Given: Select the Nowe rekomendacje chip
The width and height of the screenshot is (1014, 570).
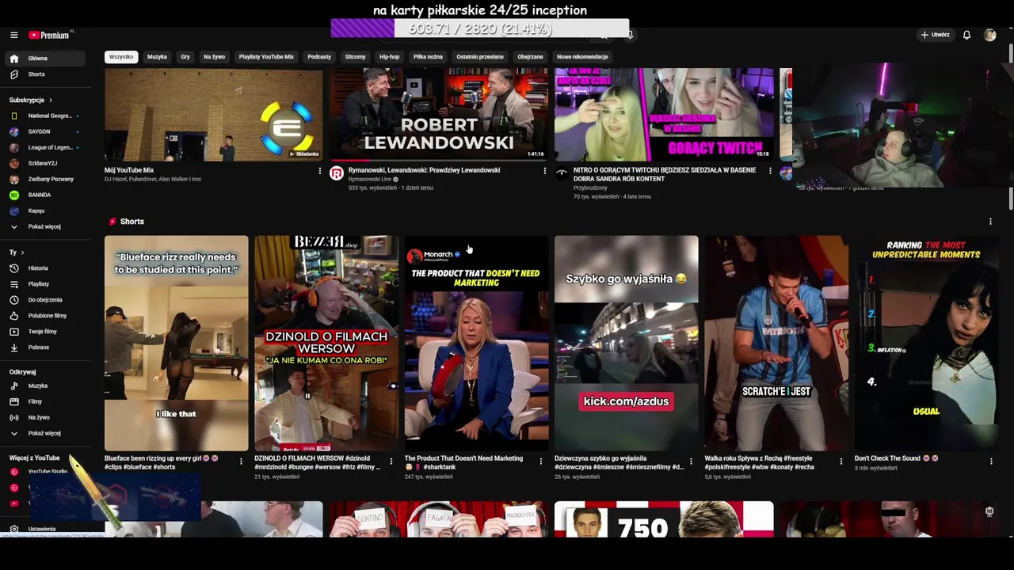Looking at the screenshot, I should [x=582, y=57].
